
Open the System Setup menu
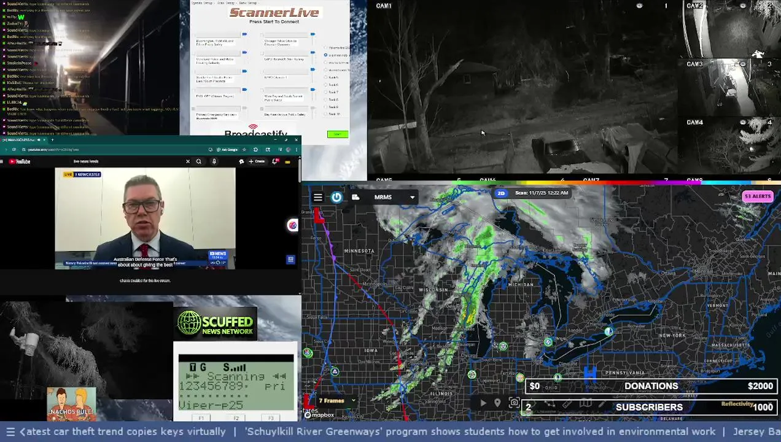tap(202, 3)
